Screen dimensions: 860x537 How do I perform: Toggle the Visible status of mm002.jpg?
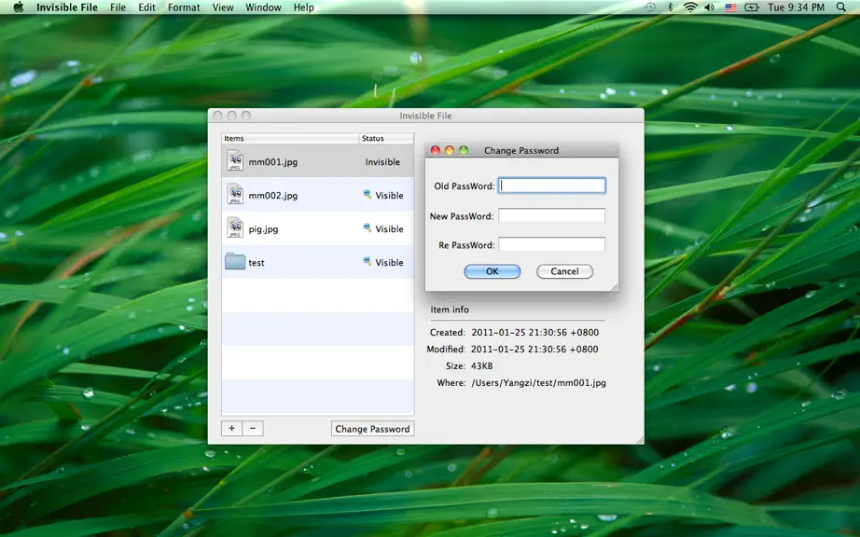pyautogui.click(x=383, y=195)
